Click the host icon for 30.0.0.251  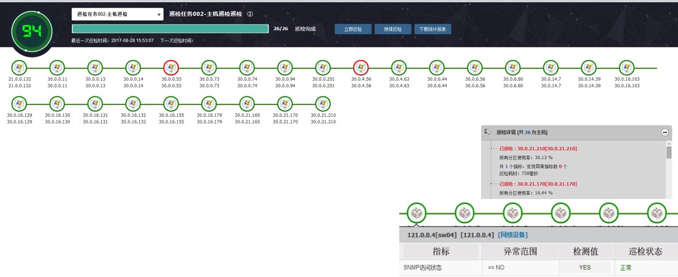coord(323,68)
